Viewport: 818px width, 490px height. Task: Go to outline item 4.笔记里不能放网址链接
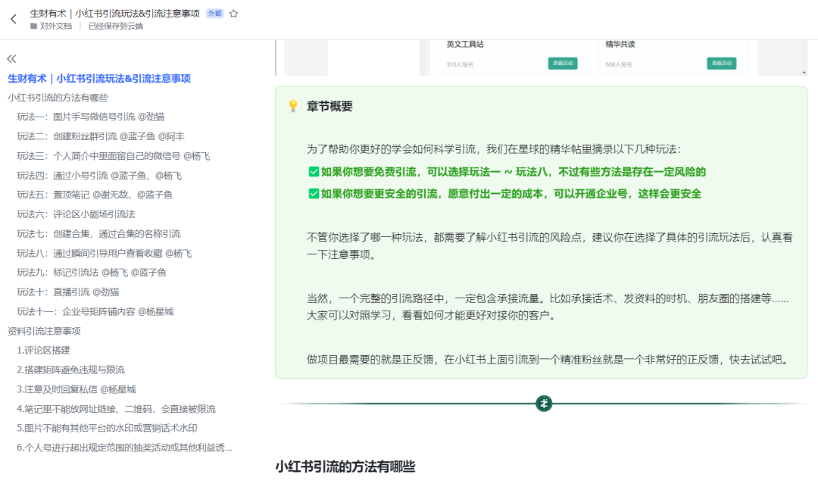117,409
